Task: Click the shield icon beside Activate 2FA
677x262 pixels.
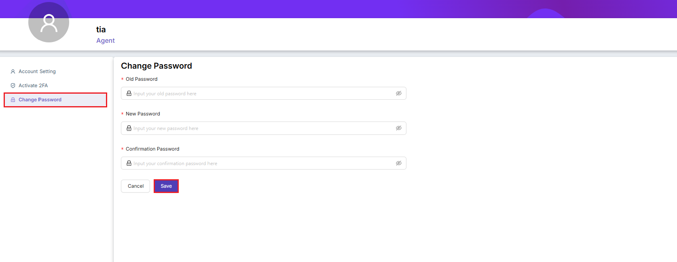Action: pos(13,86)
